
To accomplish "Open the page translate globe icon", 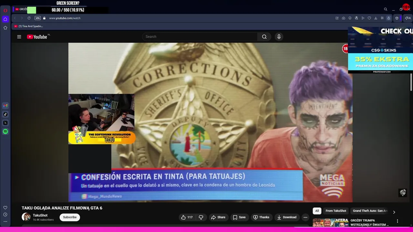I will (356, 18).
